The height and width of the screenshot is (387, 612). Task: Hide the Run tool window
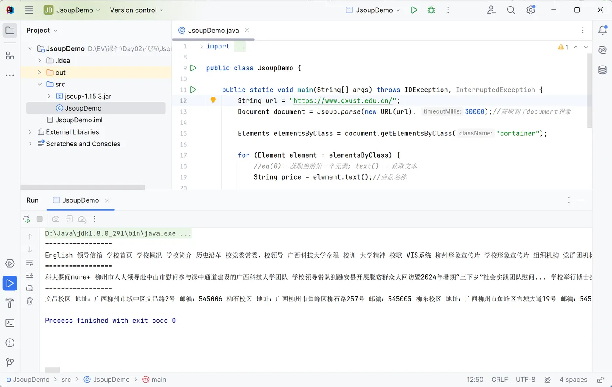click(x=582, y=200)
